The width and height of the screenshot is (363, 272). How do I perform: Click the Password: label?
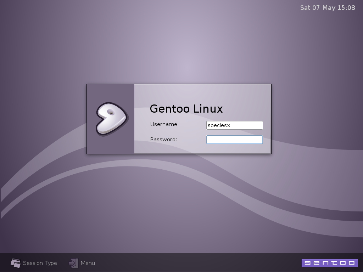coord(163,140)
